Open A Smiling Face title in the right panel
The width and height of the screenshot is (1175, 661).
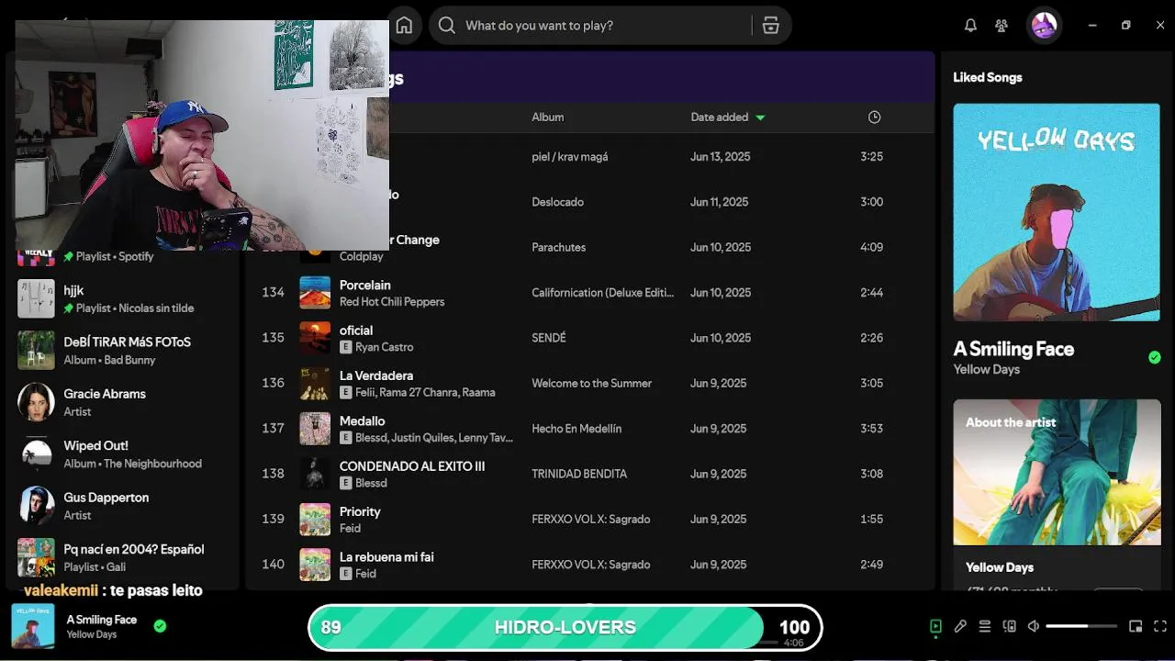[x=1013, y=349]
